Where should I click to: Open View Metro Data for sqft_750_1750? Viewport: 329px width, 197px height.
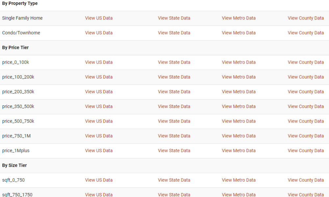(x=239, y=194)
